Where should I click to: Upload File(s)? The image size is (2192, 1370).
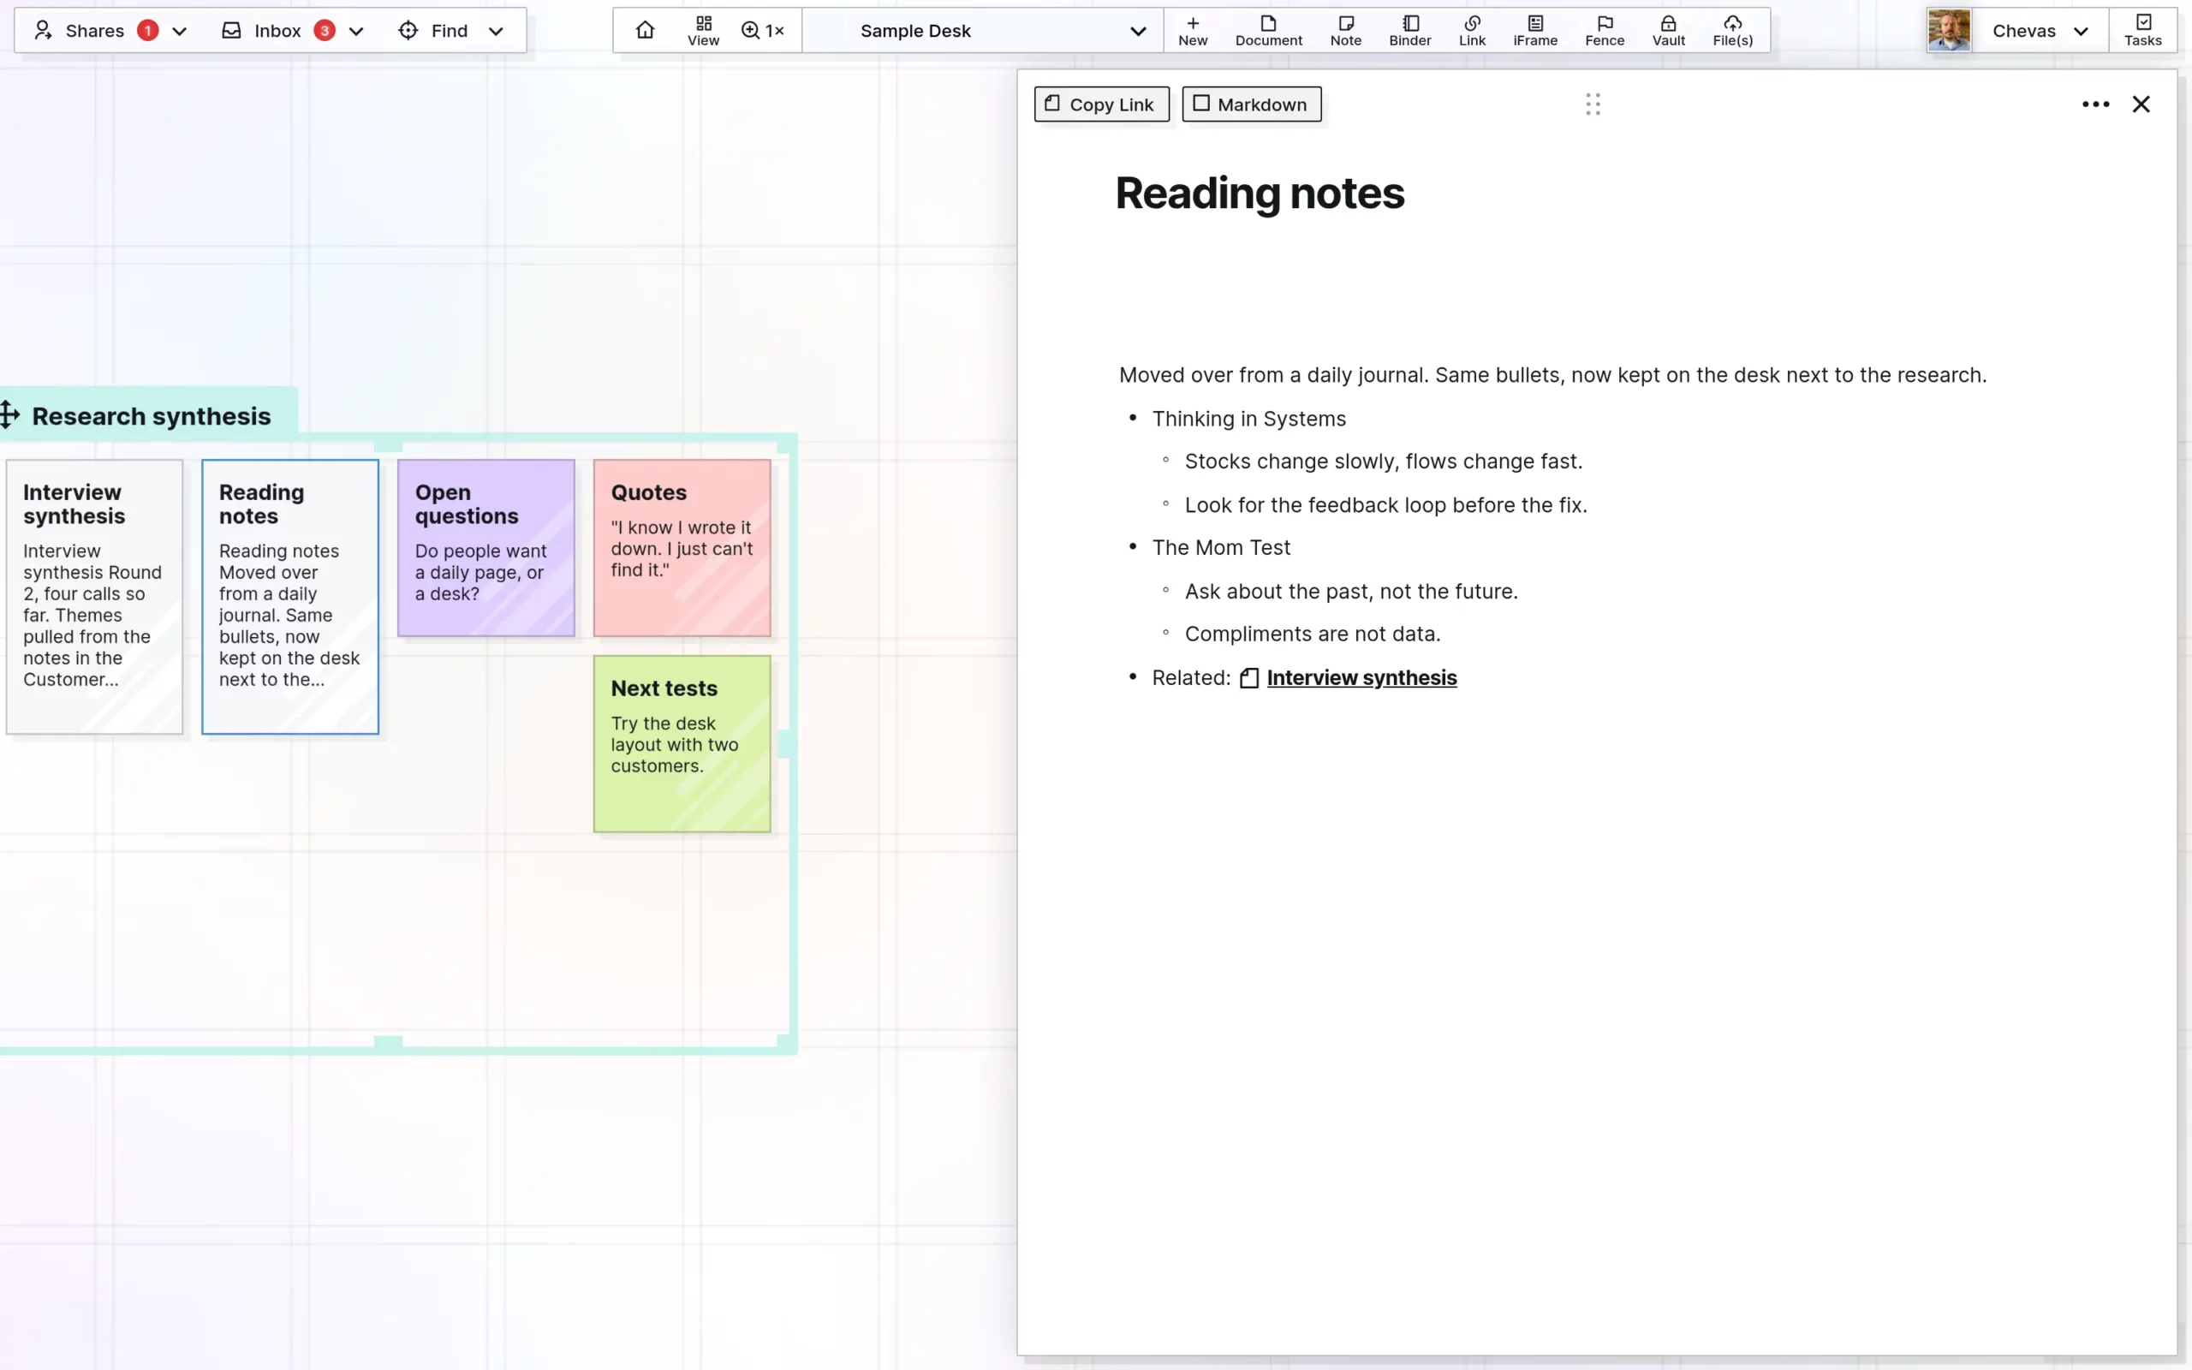[x=1732, y=30]
